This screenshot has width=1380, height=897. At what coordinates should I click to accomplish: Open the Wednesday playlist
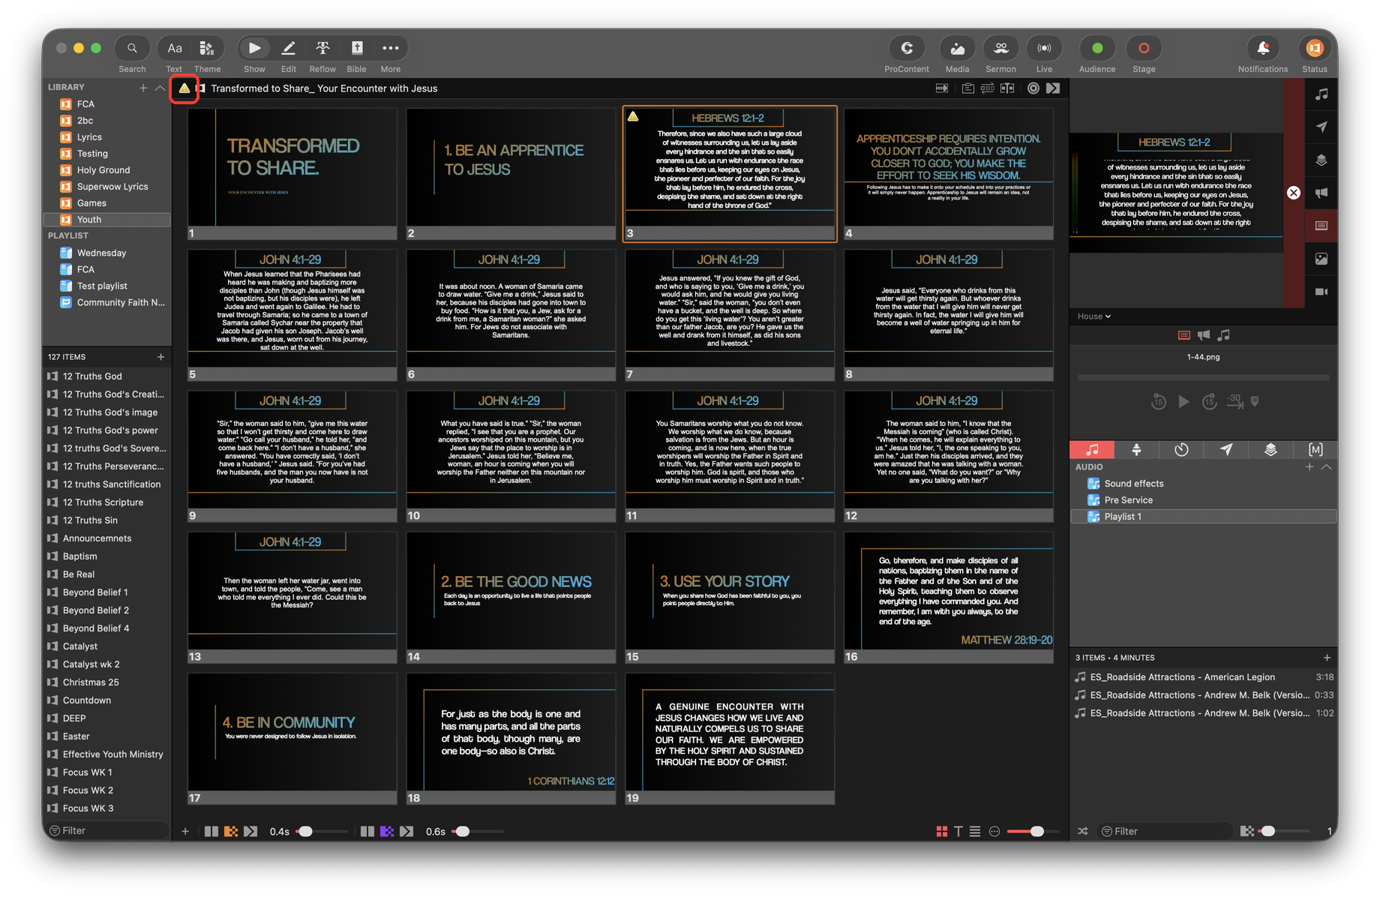coord(107,253)
